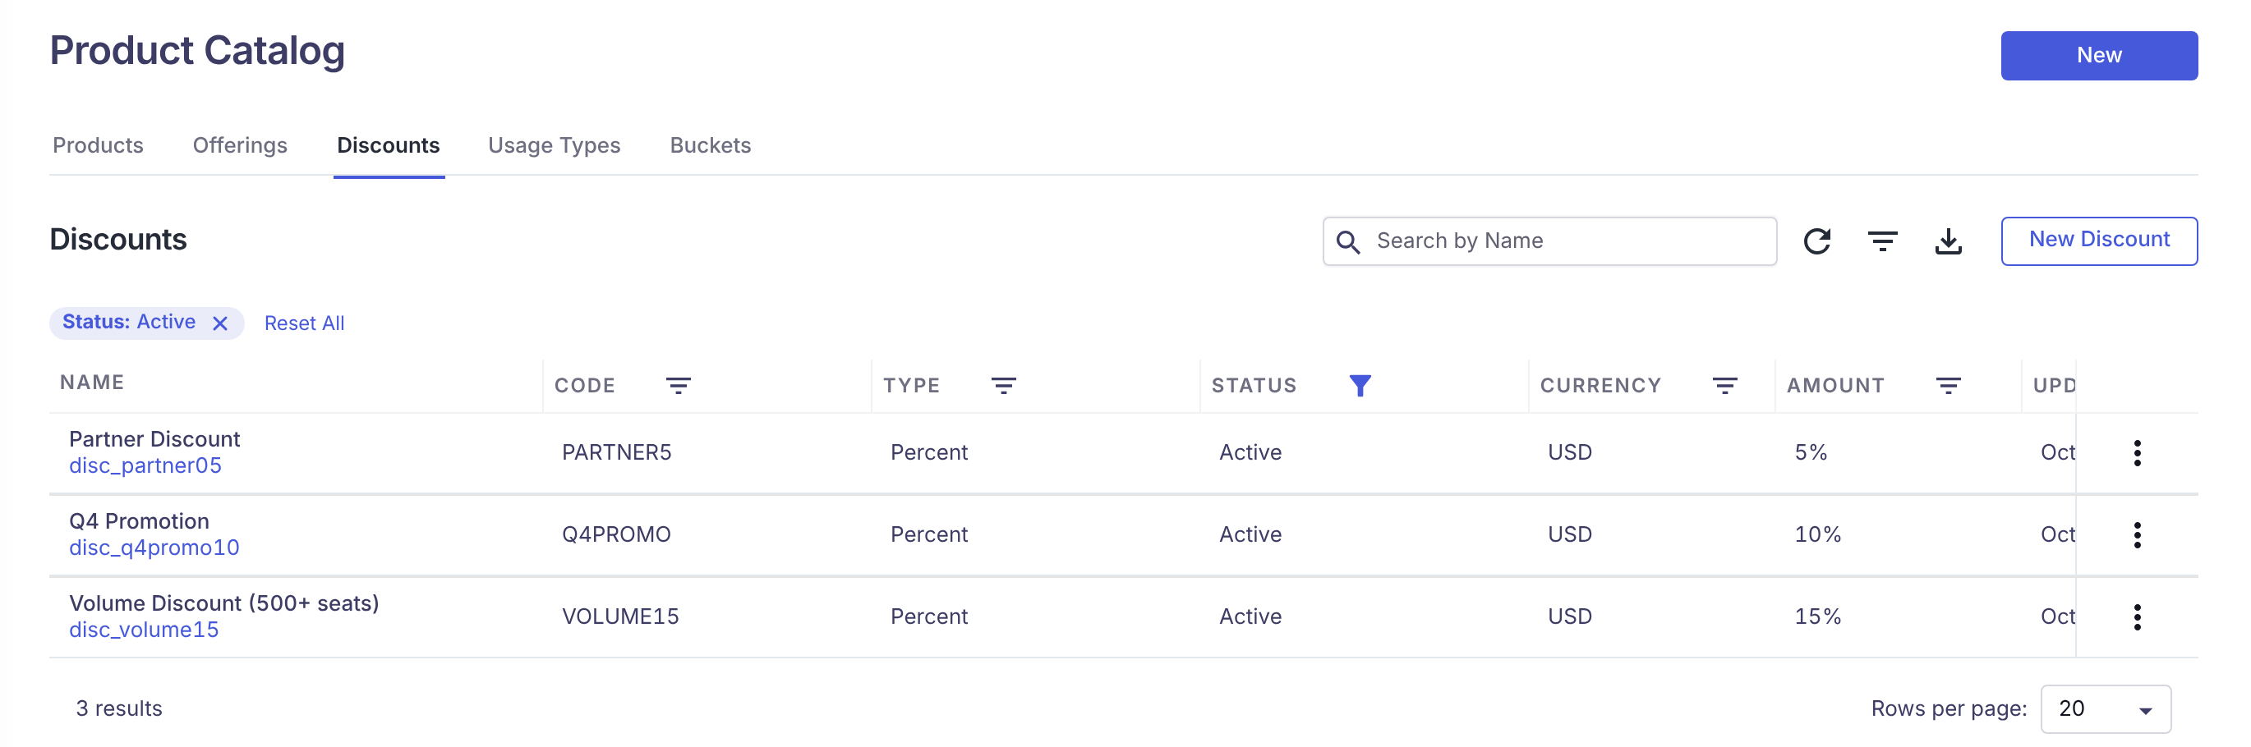Open row actions for Q4 Promotion
2251x747 pixels.
point(2137,535)
